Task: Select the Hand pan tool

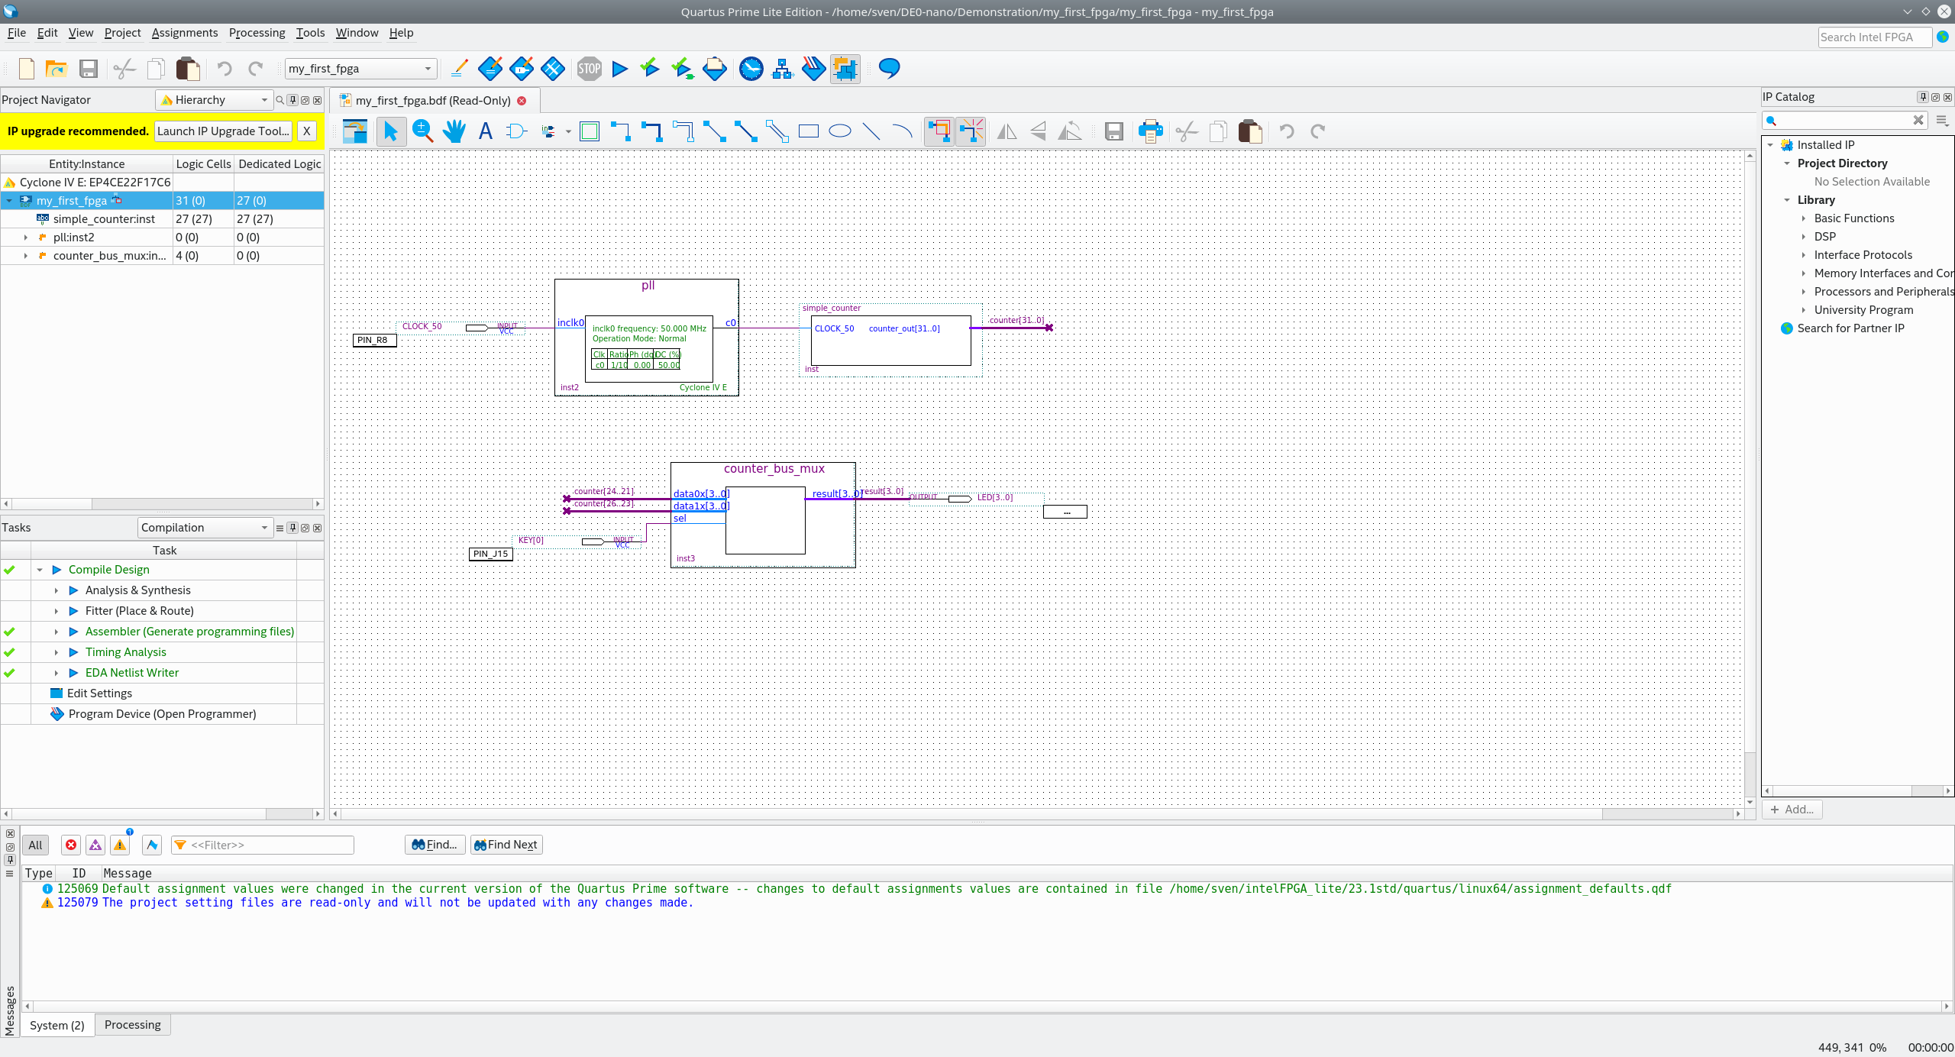Action: pyautogui.click(x=454, y=131)
